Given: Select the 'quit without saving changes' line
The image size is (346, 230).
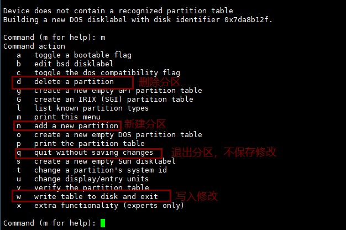Looking at the screenshot, I should click(93, 153).
